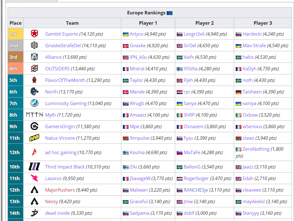This screenshot has width=294, height=221.
Task: Click the UK flag next to SirDel
Action: 180,46
